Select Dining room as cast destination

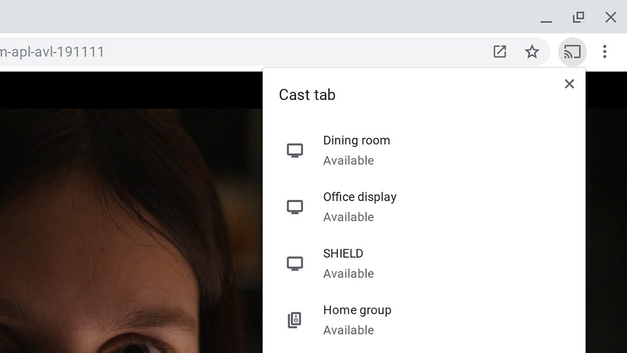357,140
